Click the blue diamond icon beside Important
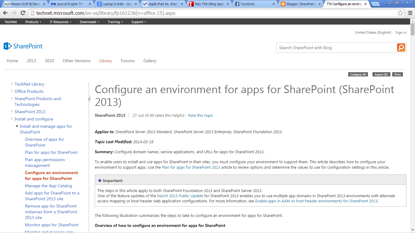Image resolution: width=415 pixels, height=233 pixels. click(100, 181)
